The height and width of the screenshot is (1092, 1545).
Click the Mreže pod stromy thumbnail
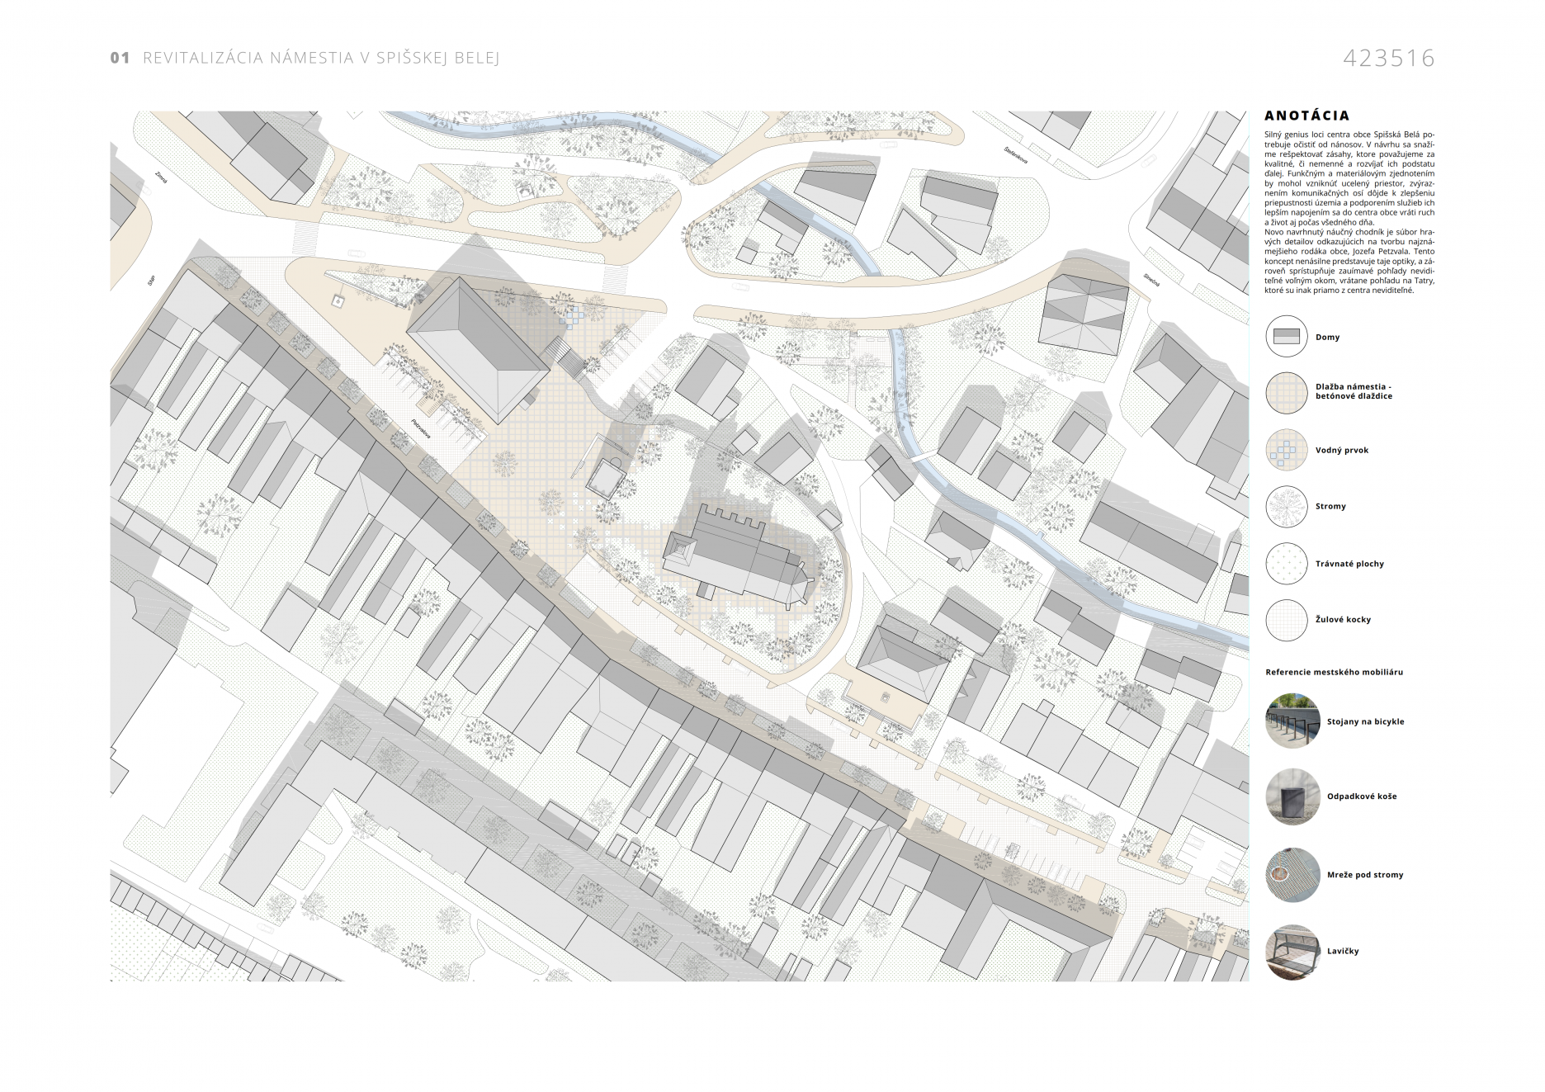tap(1292, 874)
